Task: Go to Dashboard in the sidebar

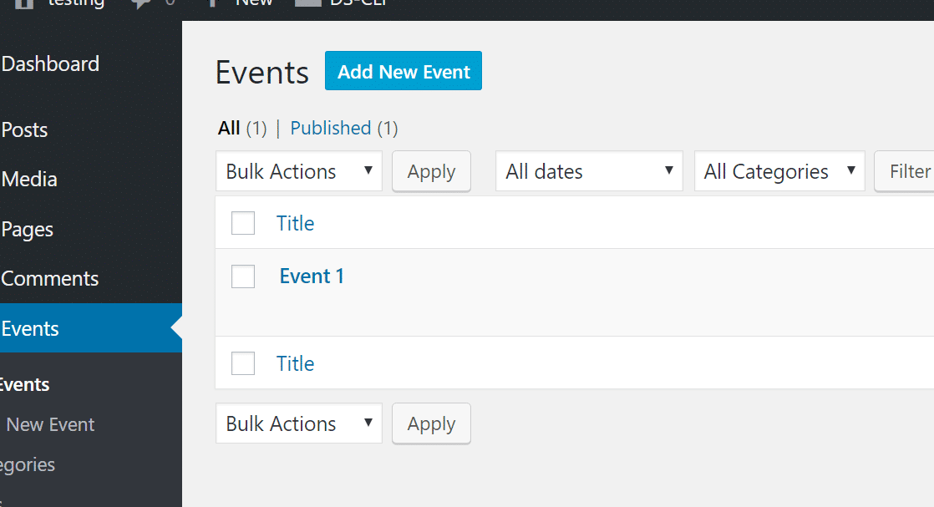Action: (50, 64)
